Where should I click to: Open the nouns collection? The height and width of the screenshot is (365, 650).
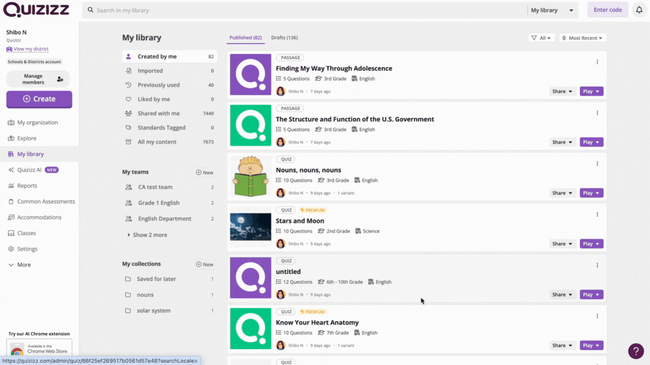169,295
